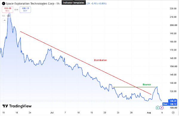Click the Indicator templates tooltip
The width and height of the screenshot is (179, 116).
pos(74,3)
